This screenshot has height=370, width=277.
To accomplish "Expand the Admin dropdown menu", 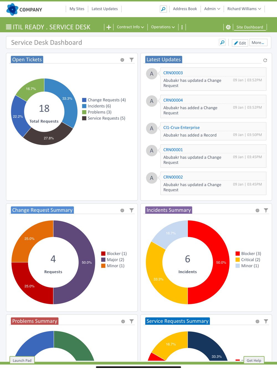I will [x=212, y=9].
